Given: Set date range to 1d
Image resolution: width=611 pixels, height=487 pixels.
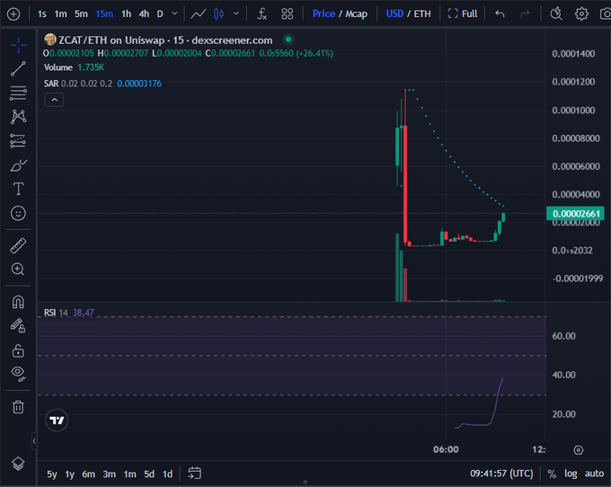Looking at the screenshot, I should click(x=167, y=474).
